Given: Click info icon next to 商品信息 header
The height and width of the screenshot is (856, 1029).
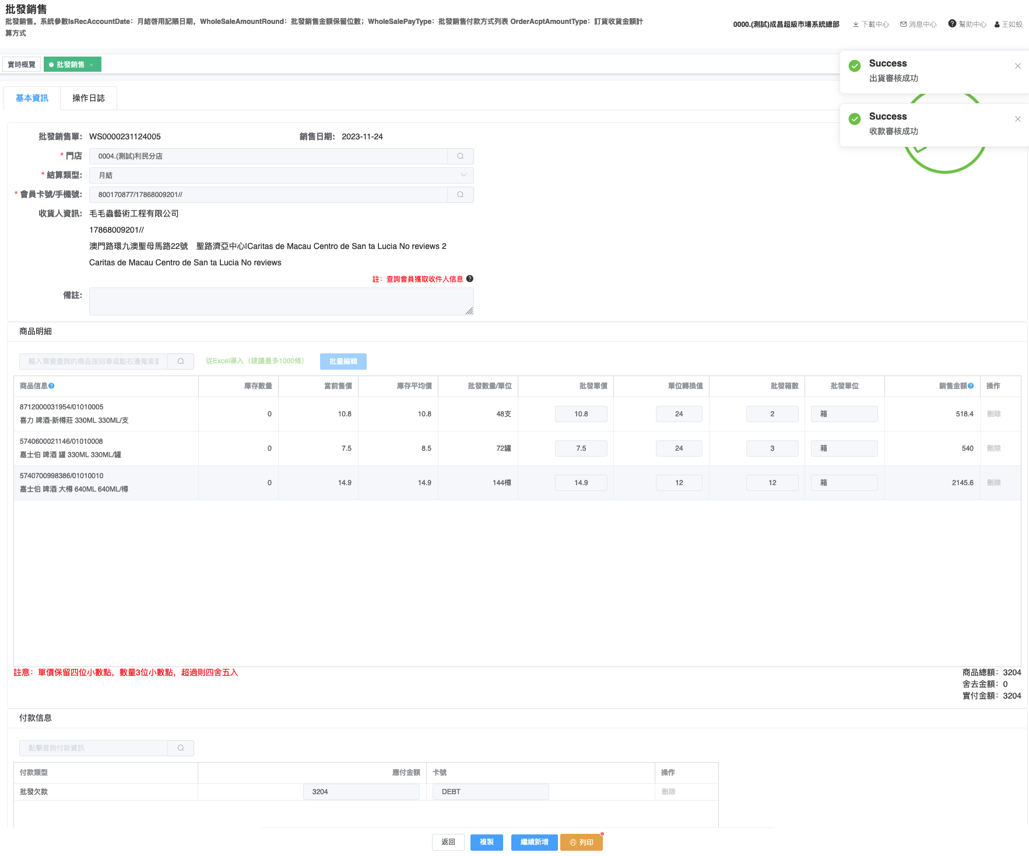Looking at the screenshot, I should (51, 386).
